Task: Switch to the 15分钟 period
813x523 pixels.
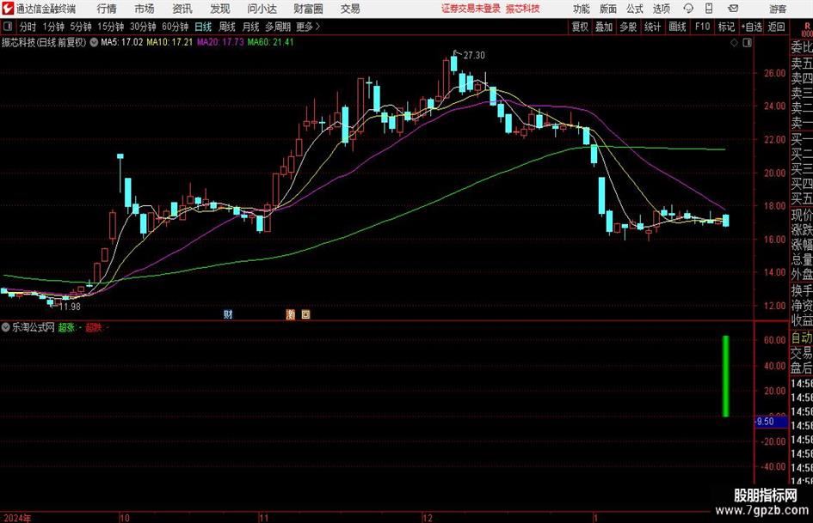Action: [111, 27]
